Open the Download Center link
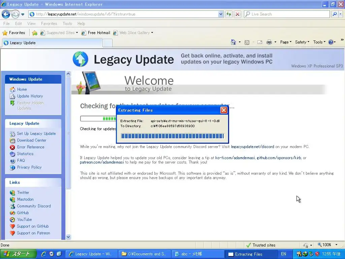 click(x=32, y=140)
